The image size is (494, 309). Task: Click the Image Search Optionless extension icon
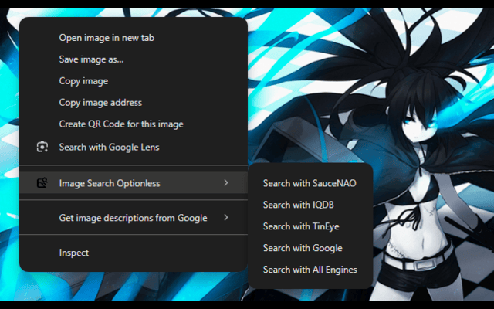pyautogui.click(x=42, y=183)
